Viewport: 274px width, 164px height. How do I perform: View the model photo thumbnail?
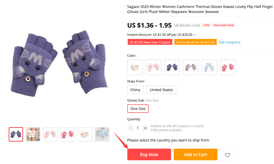[33, 134]
